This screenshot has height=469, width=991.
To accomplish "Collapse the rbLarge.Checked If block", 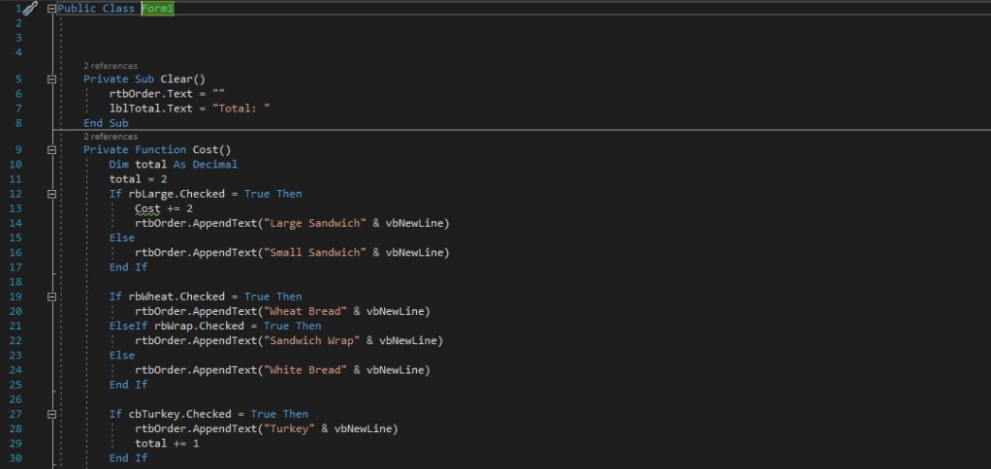I will 51,194.
